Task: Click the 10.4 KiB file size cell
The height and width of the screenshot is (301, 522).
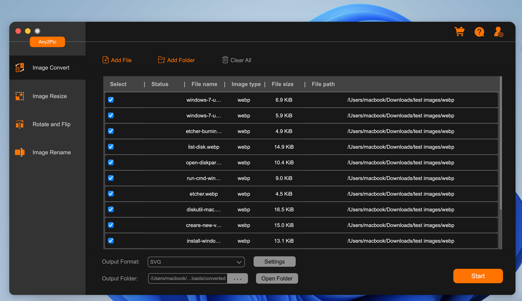Action: click(284, 163)
